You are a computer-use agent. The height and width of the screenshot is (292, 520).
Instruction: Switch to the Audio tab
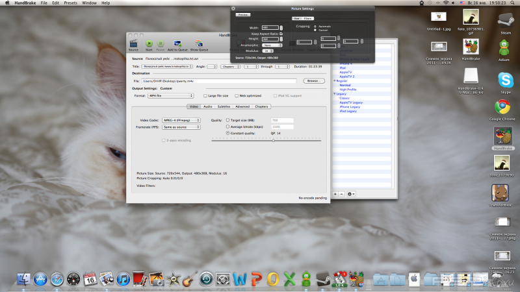point(207,106)
